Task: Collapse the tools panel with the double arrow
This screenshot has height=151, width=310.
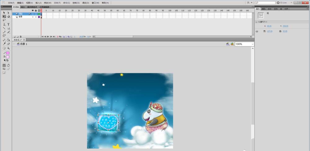Action: pos(2,6)
